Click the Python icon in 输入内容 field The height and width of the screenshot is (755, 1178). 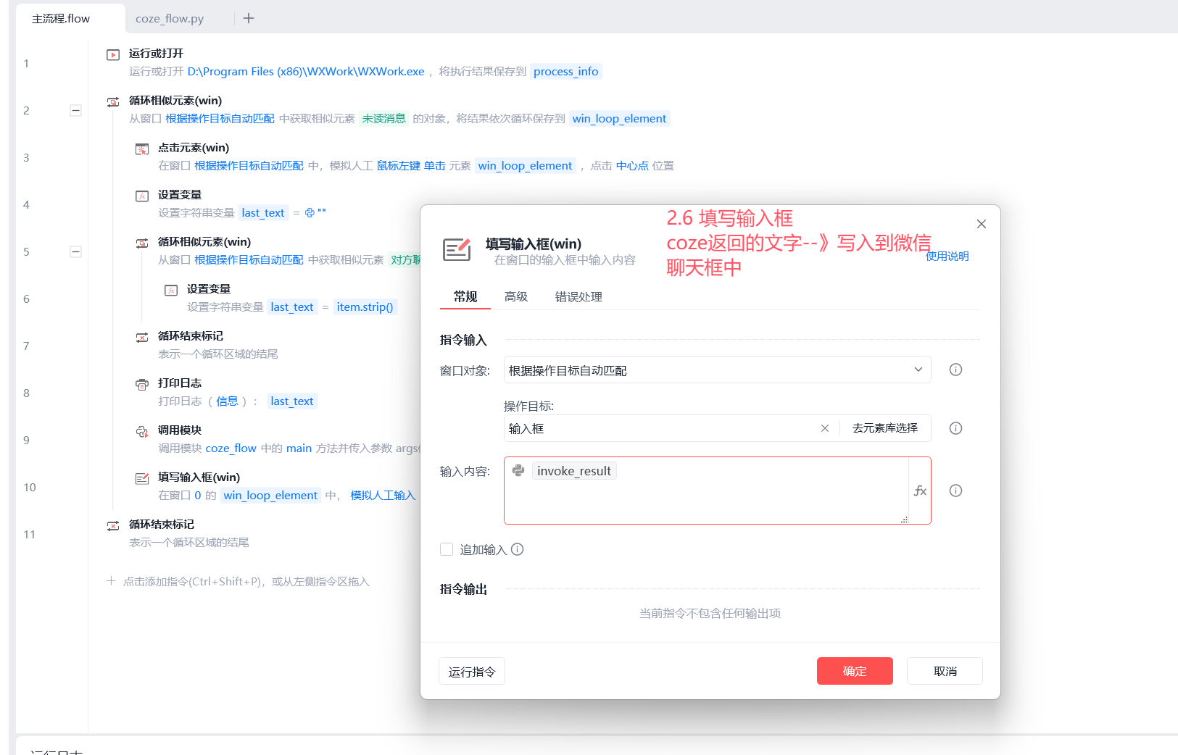click(x=518, y=470)
